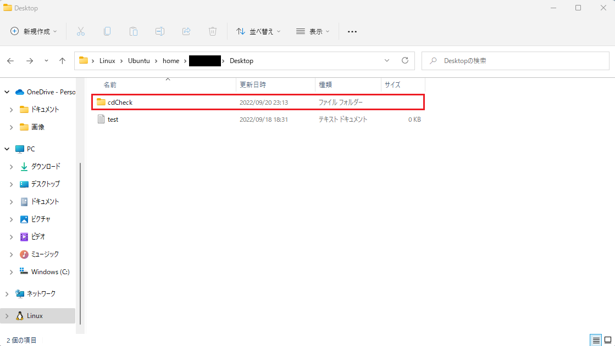Click the navigation pane scrollbar
Screen dimensions: 615x346
coord(80,243)
